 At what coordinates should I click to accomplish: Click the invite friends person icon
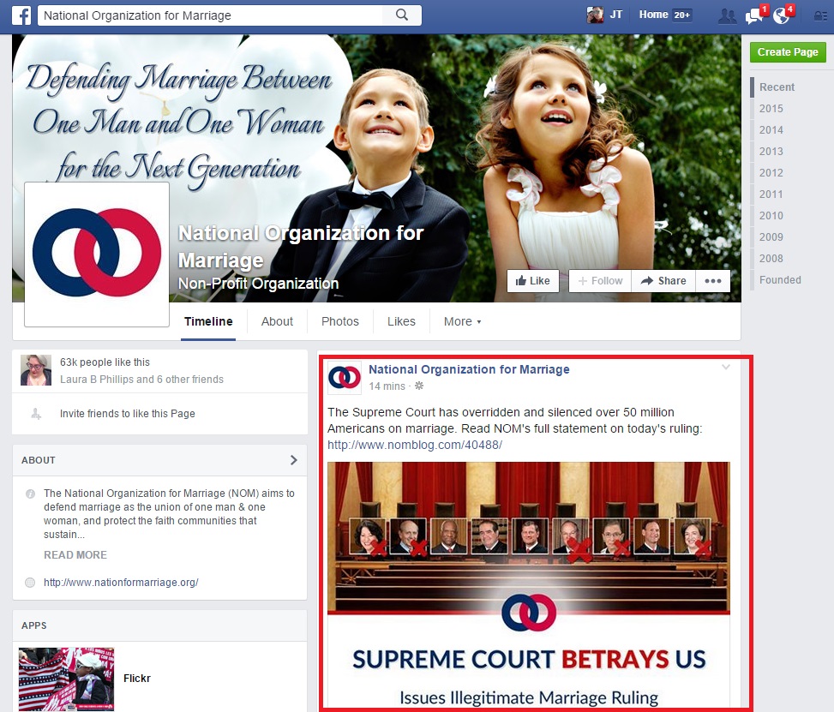click(x=36, y=414)
